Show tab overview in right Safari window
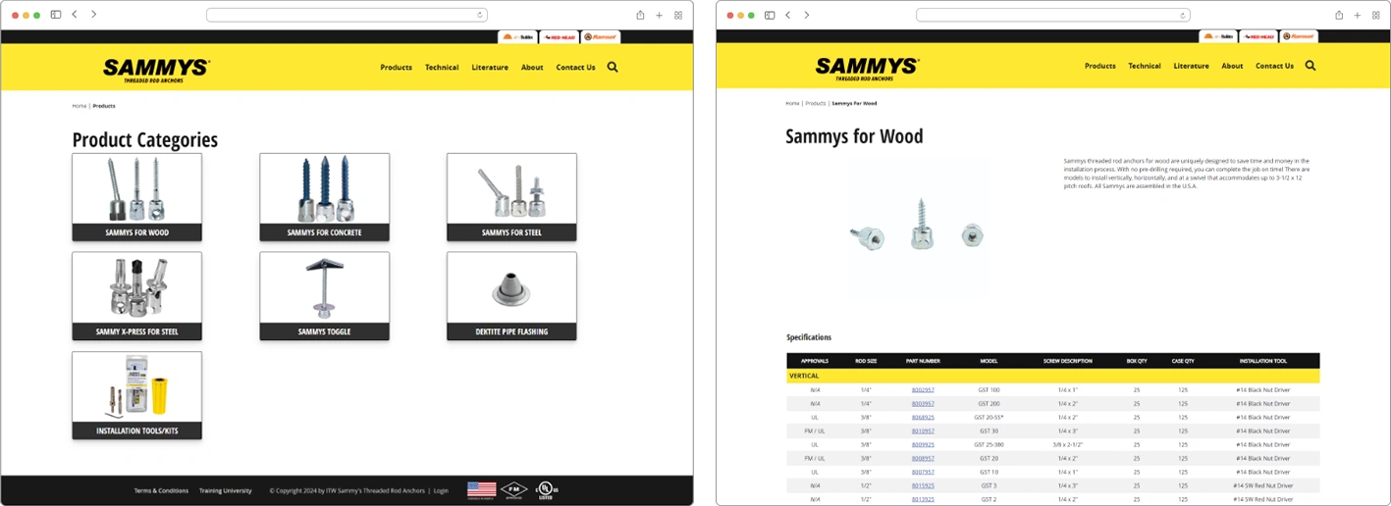1391x506 pixels. coord(1376,15)
